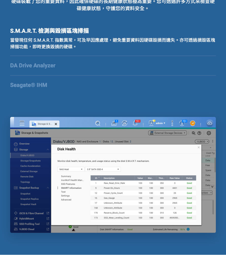Open background tasks icon with badge 1
Viewport: 226px width, 255px height.
pyautogui.click(x=114, y=123)
